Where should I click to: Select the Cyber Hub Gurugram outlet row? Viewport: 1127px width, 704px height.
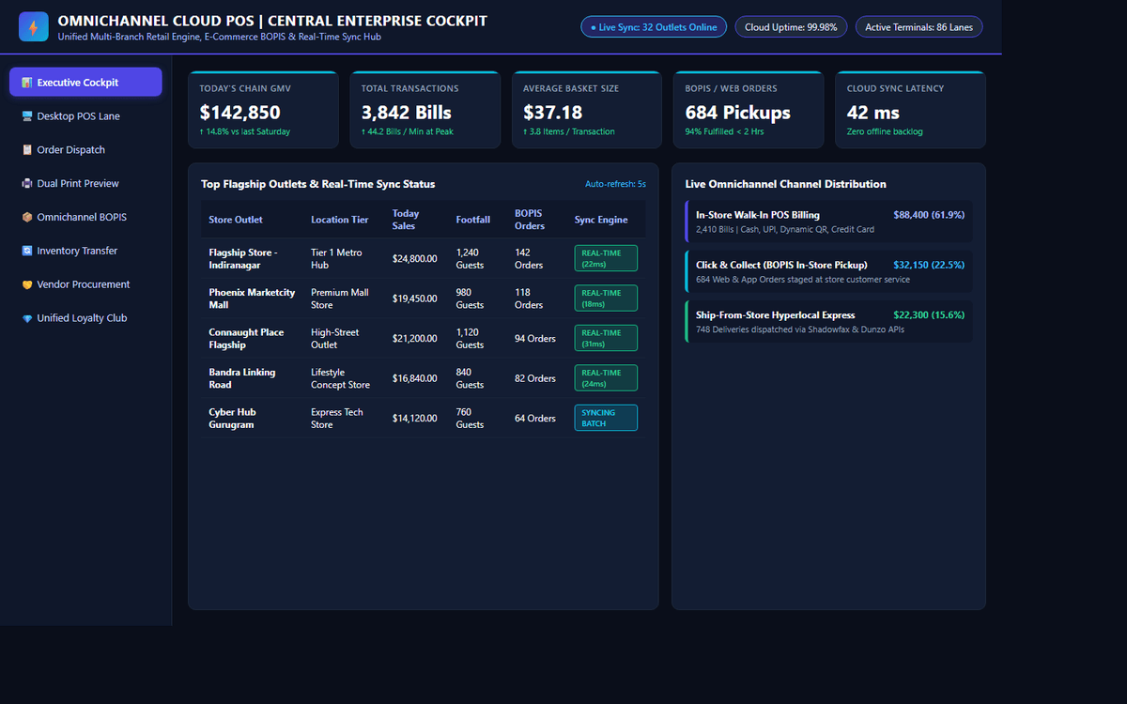tap(423, 418)
